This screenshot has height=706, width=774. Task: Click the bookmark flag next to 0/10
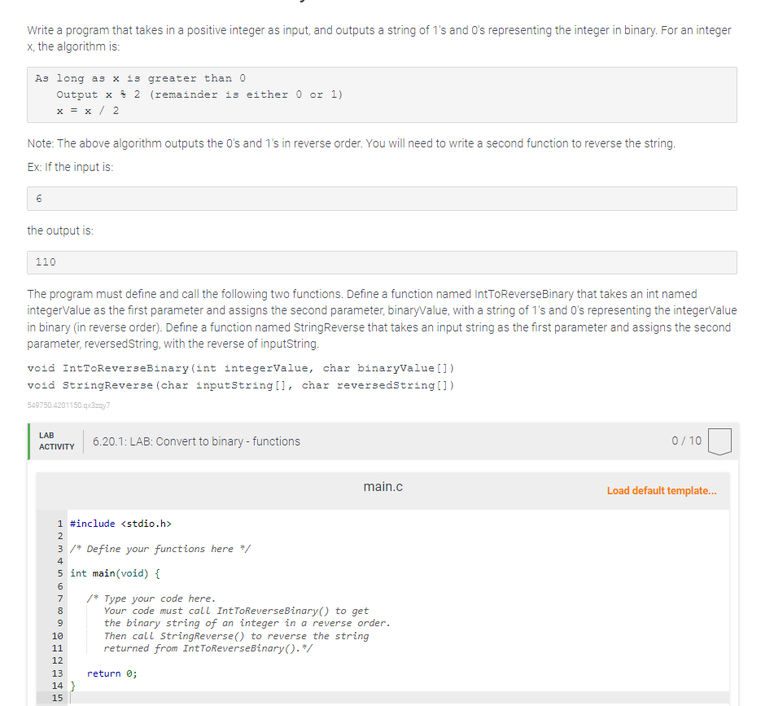pos(719,441)
